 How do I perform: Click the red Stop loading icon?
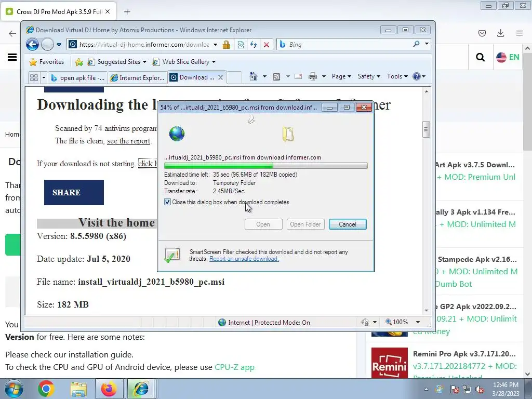pyautogui.click(x=267, y=45)
